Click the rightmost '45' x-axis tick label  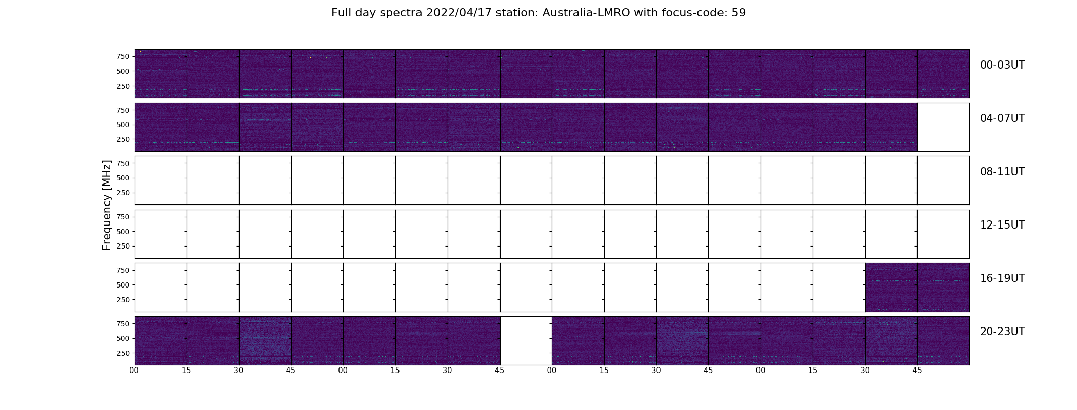(917, 371)
